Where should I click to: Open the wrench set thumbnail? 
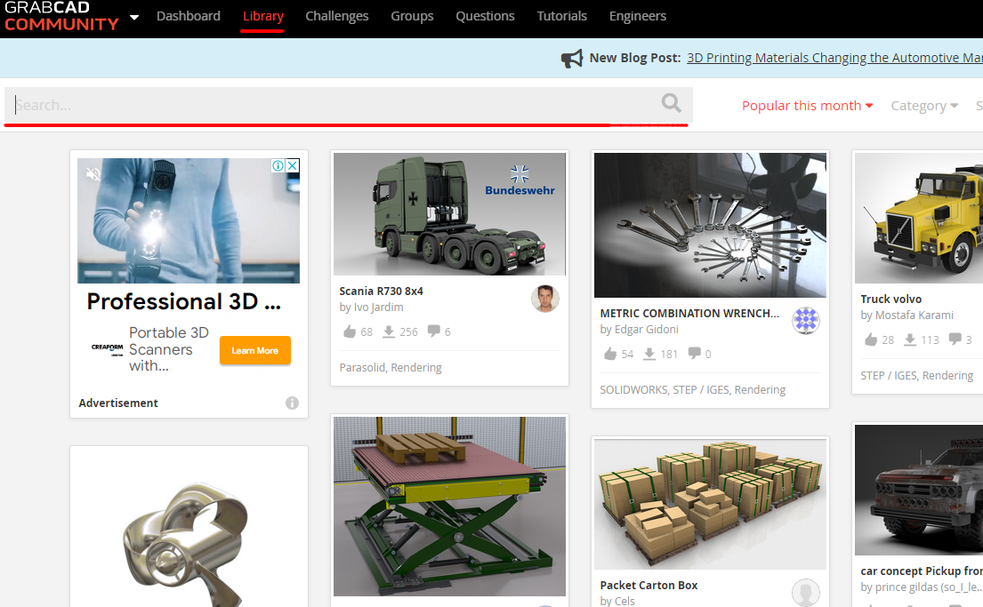710,226
